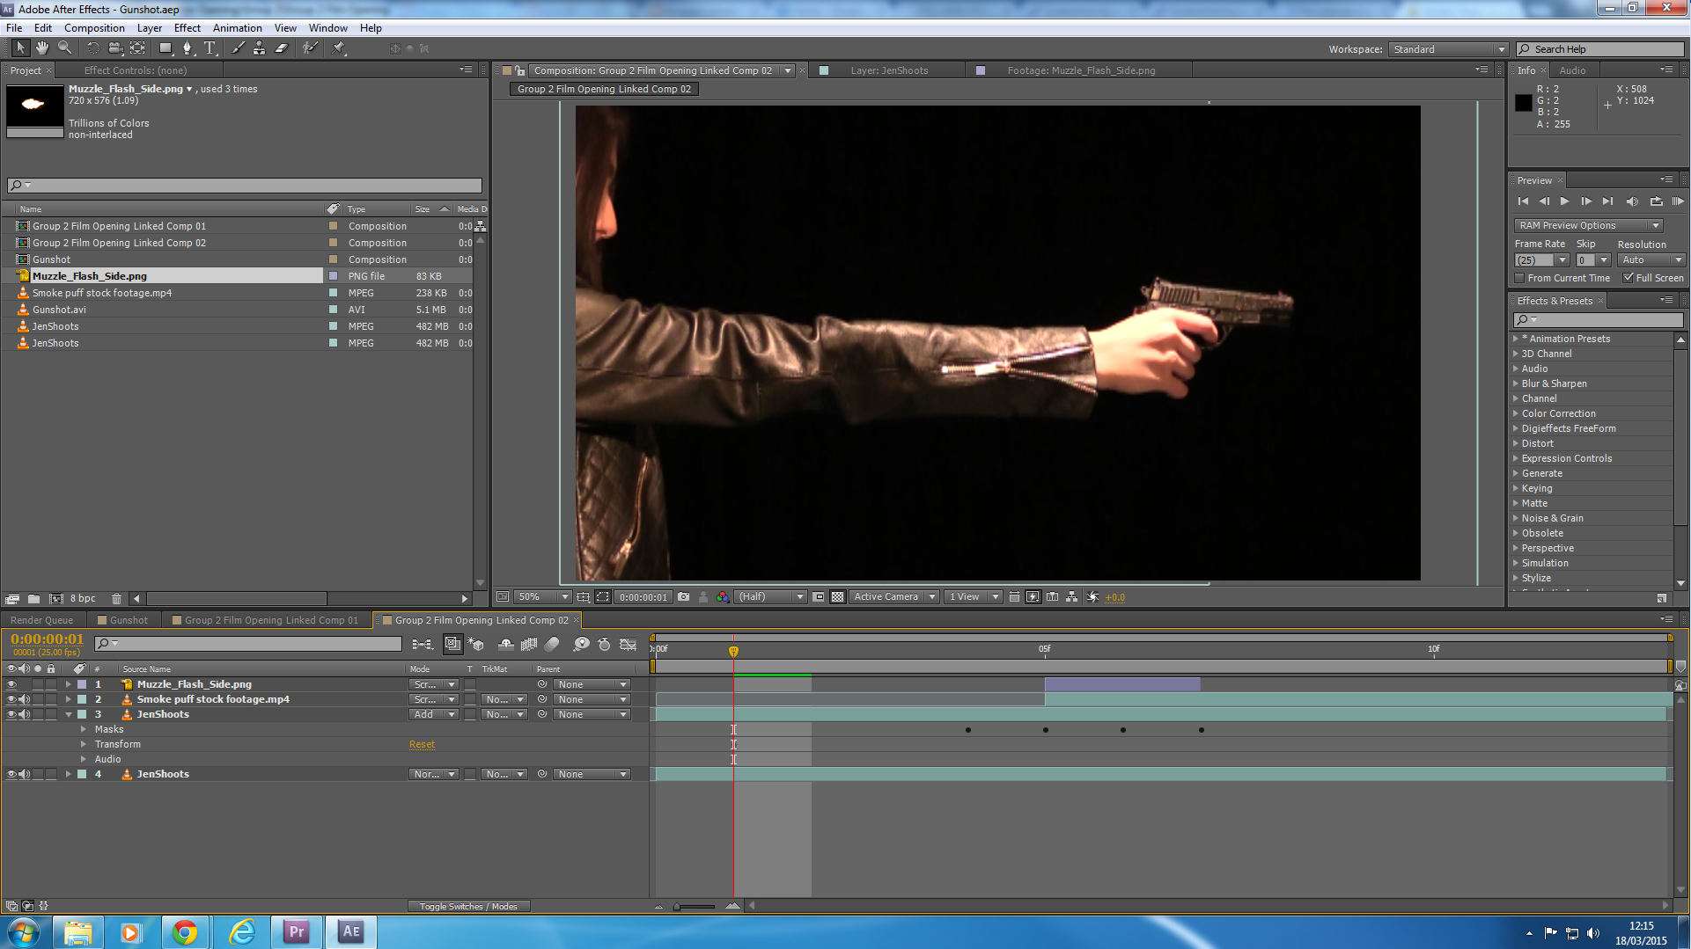Take a snapshot with the camera icon
Image resolution: width=1691 pixels, height=949 pixels.
pyautogui.click(x=683, y=597)
